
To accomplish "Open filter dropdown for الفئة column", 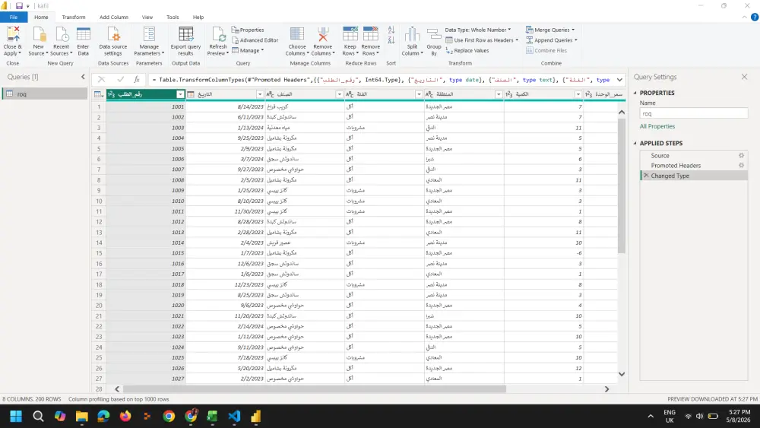I will click(x=418, y=94).
